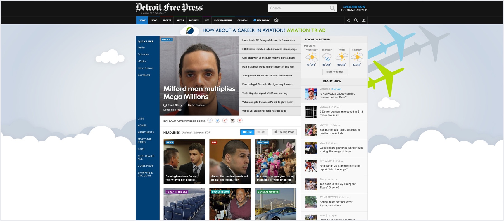
Task: Click the Thursday rainy weather icon
Action: tap(327, 57)
